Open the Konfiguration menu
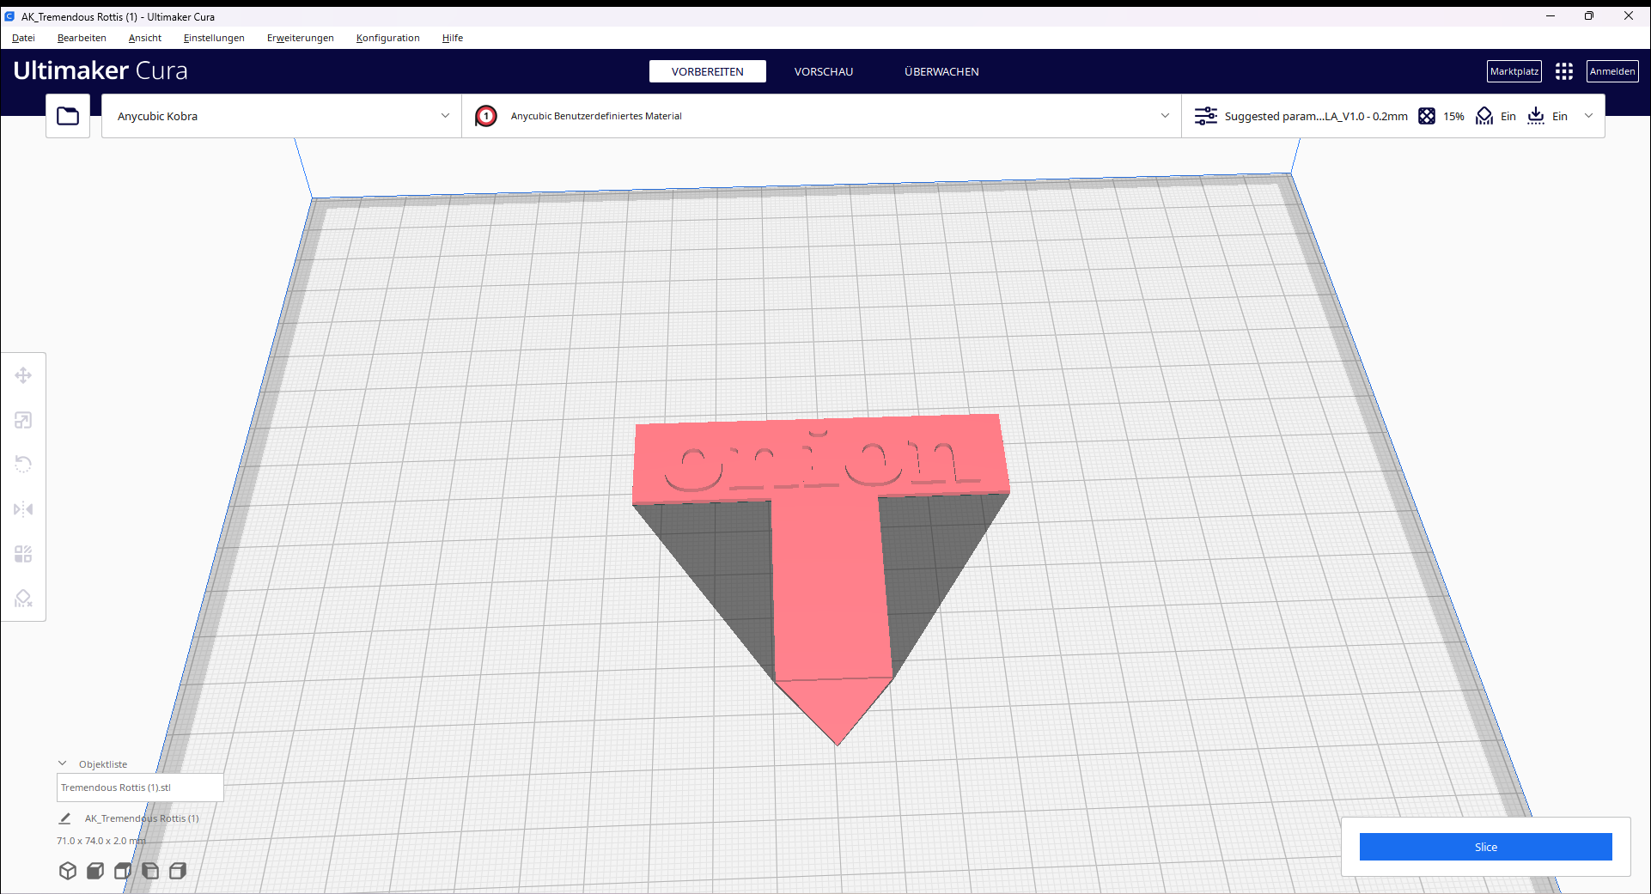The image size is (1651, 894). pos(388,38)
